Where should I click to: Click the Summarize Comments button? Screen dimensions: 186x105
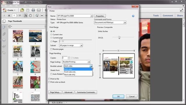(86, 92)
